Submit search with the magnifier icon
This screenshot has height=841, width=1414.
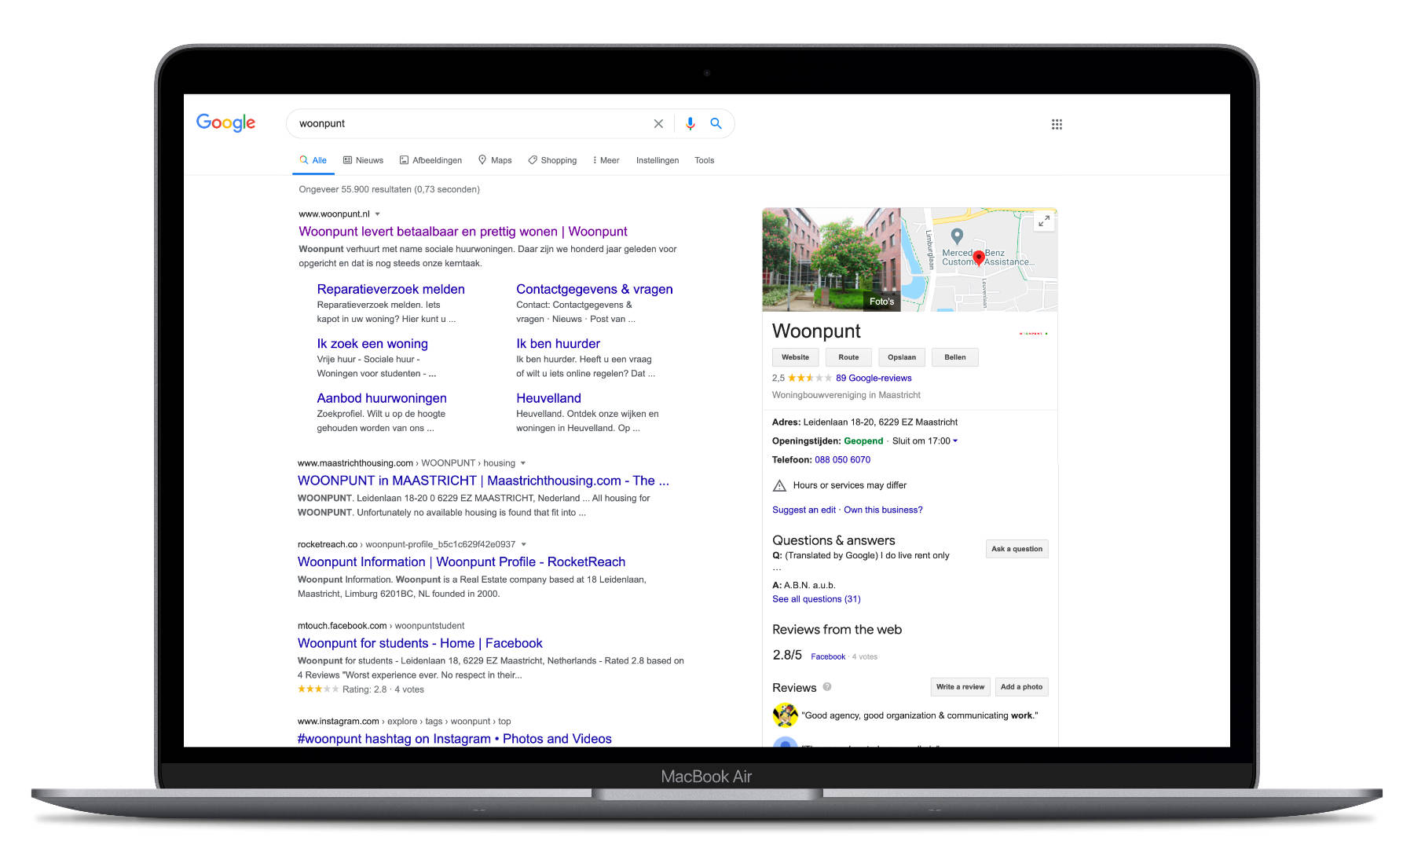(716, 123)
